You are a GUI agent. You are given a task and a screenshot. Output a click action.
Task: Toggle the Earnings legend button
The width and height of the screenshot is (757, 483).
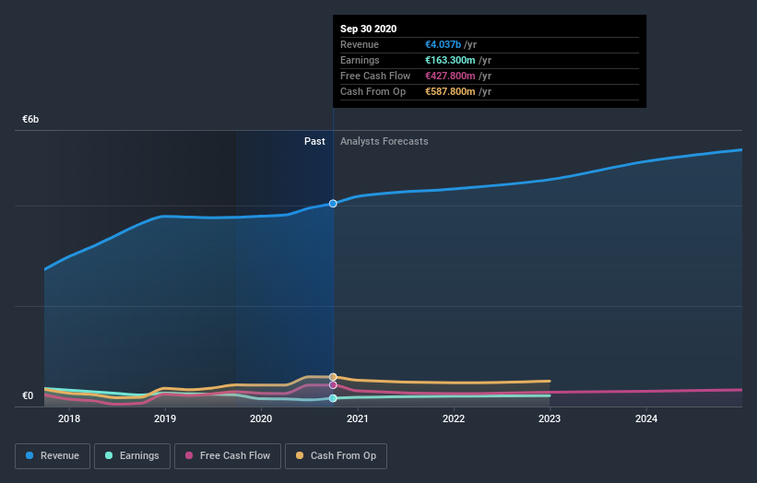tap(132, 456)
